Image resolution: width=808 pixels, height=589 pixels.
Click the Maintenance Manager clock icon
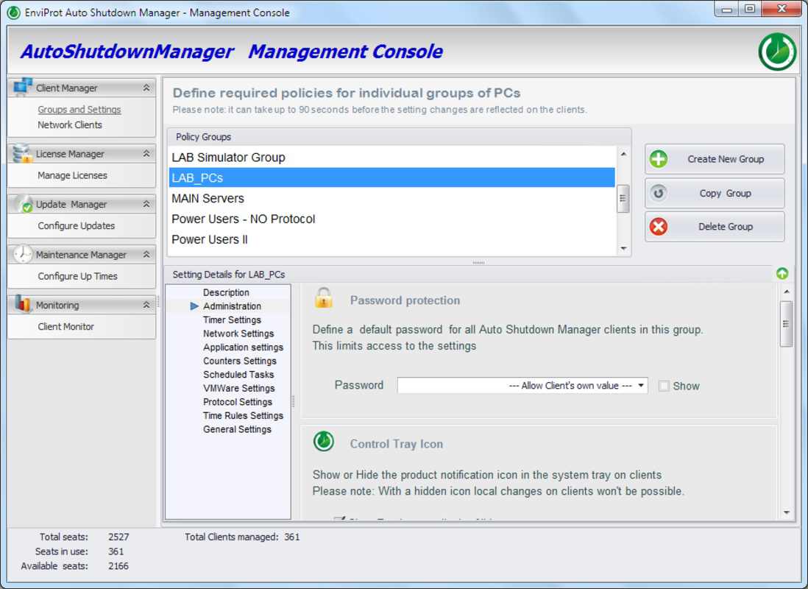pyautogui.click(x=23, y=254)
